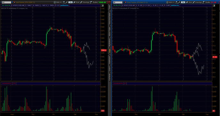Open think A.I. on the gold chart
The image size is (220, 116).
58,2
